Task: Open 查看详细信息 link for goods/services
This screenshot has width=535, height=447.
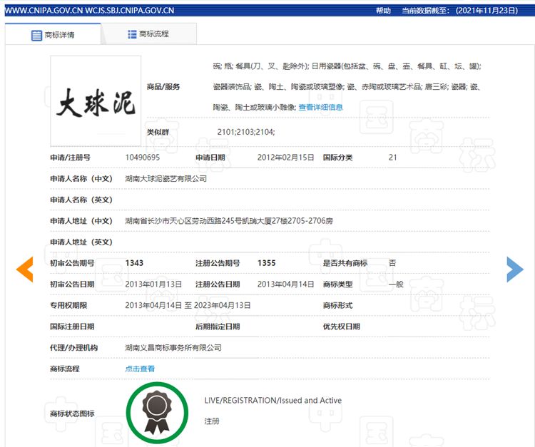Action: pyautogui.click(x=320, y=107)
